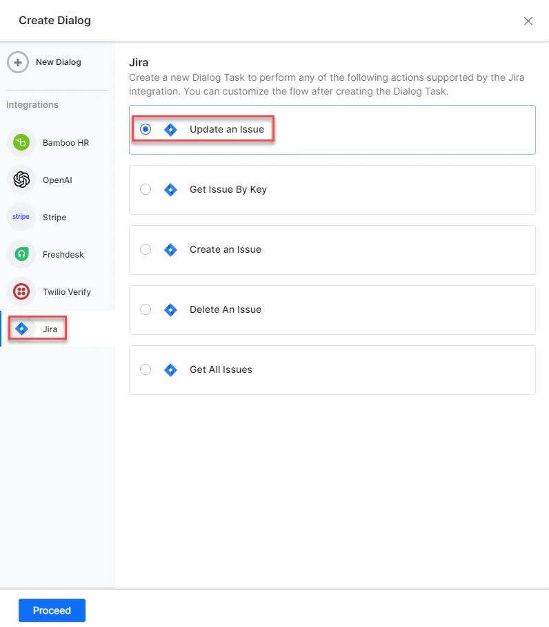Click the Jira heading link
The image size is (549, 627).
139,62
